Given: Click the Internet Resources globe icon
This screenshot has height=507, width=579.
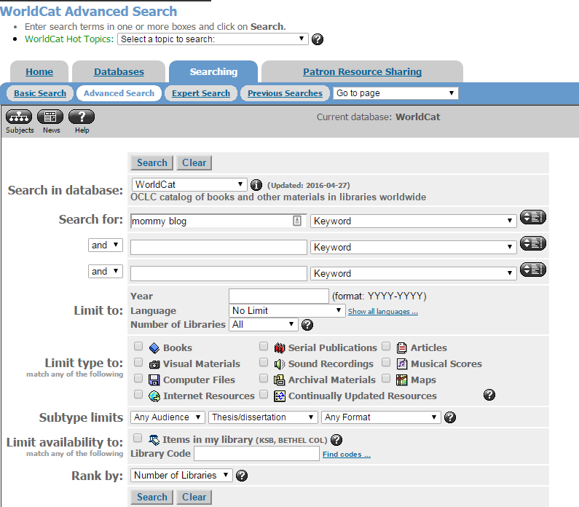Looking at the screenshot, I should coord(154,396).
